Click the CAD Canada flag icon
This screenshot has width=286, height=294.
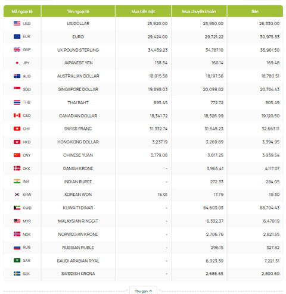click(17, 115)
